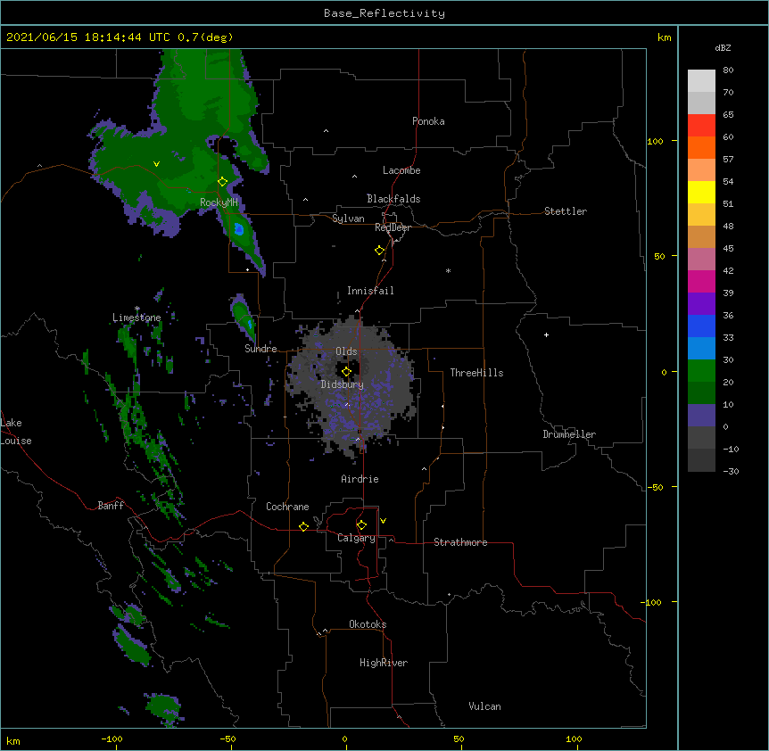Select the pink 45 dBZ legend swatch
The width and height of the screenshot is (769, 751).
pos(701,259)
